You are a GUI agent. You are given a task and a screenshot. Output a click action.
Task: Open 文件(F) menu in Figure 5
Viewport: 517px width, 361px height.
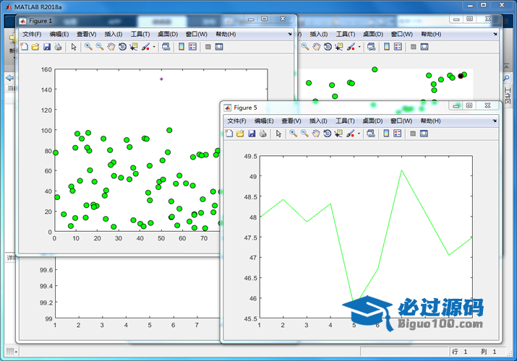click(236, 121)
